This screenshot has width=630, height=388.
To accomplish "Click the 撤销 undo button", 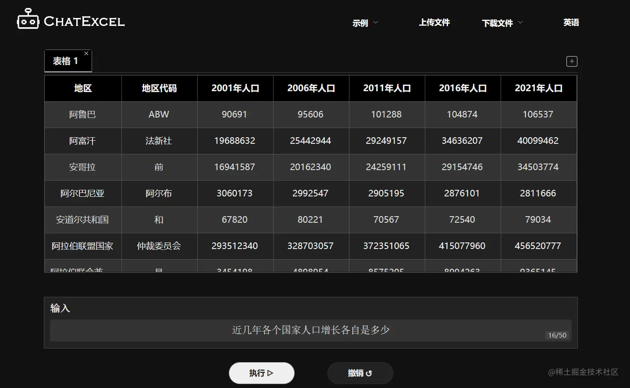I will coord(360,373).
